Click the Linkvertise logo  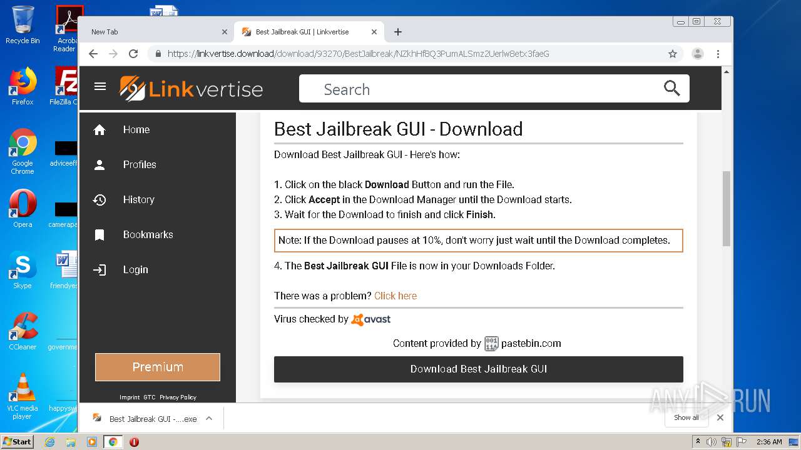click(191, 89)
